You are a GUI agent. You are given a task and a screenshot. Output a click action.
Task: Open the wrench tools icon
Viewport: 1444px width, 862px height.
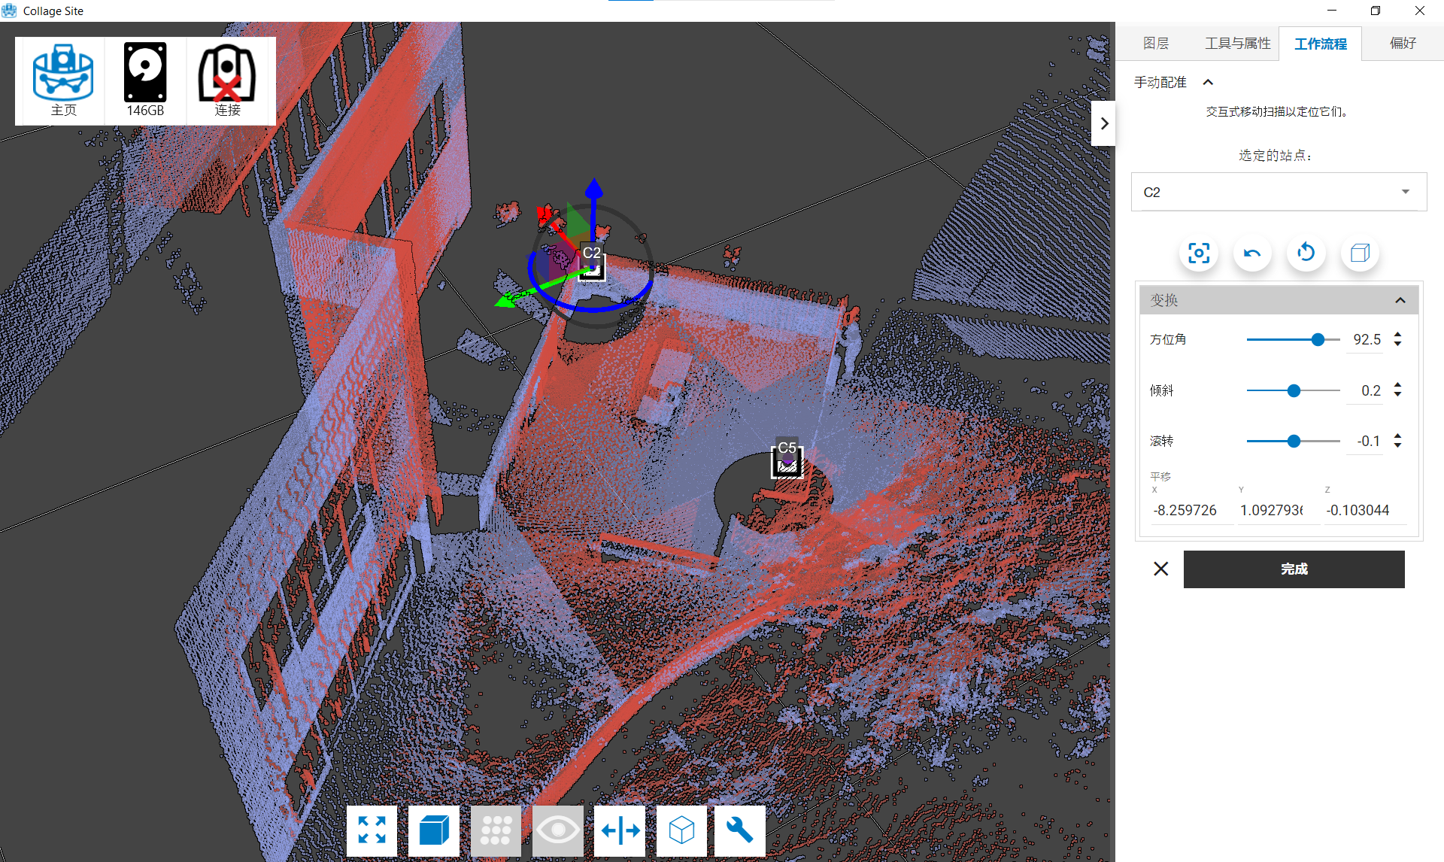tap(739, 830)
